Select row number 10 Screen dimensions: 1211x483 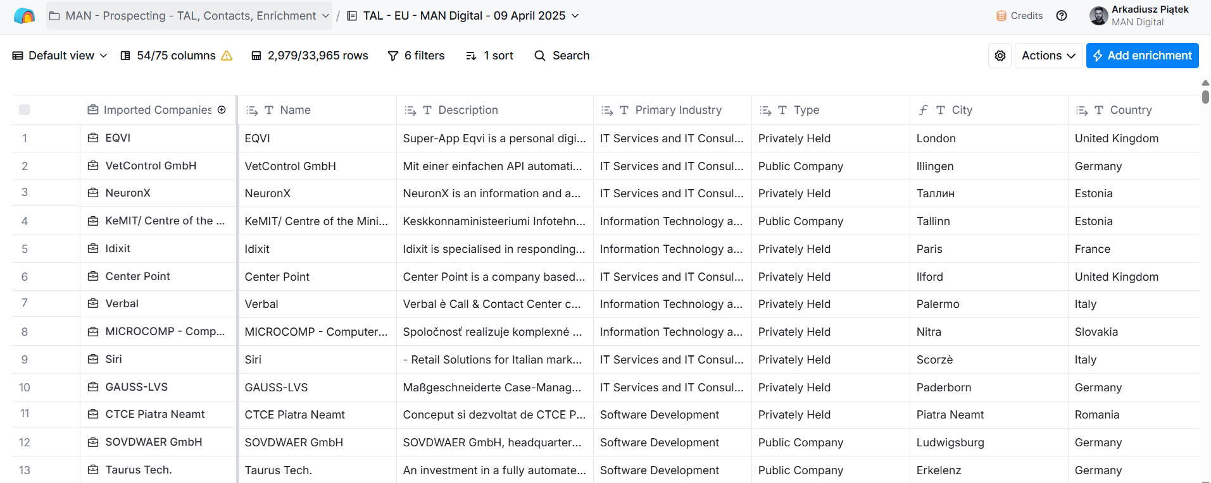[25, 388]
